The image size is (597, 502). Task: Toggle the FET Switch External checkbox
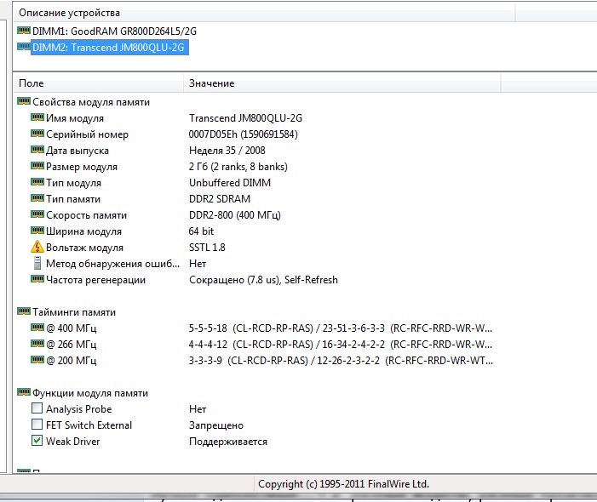(x=37, y=425)
